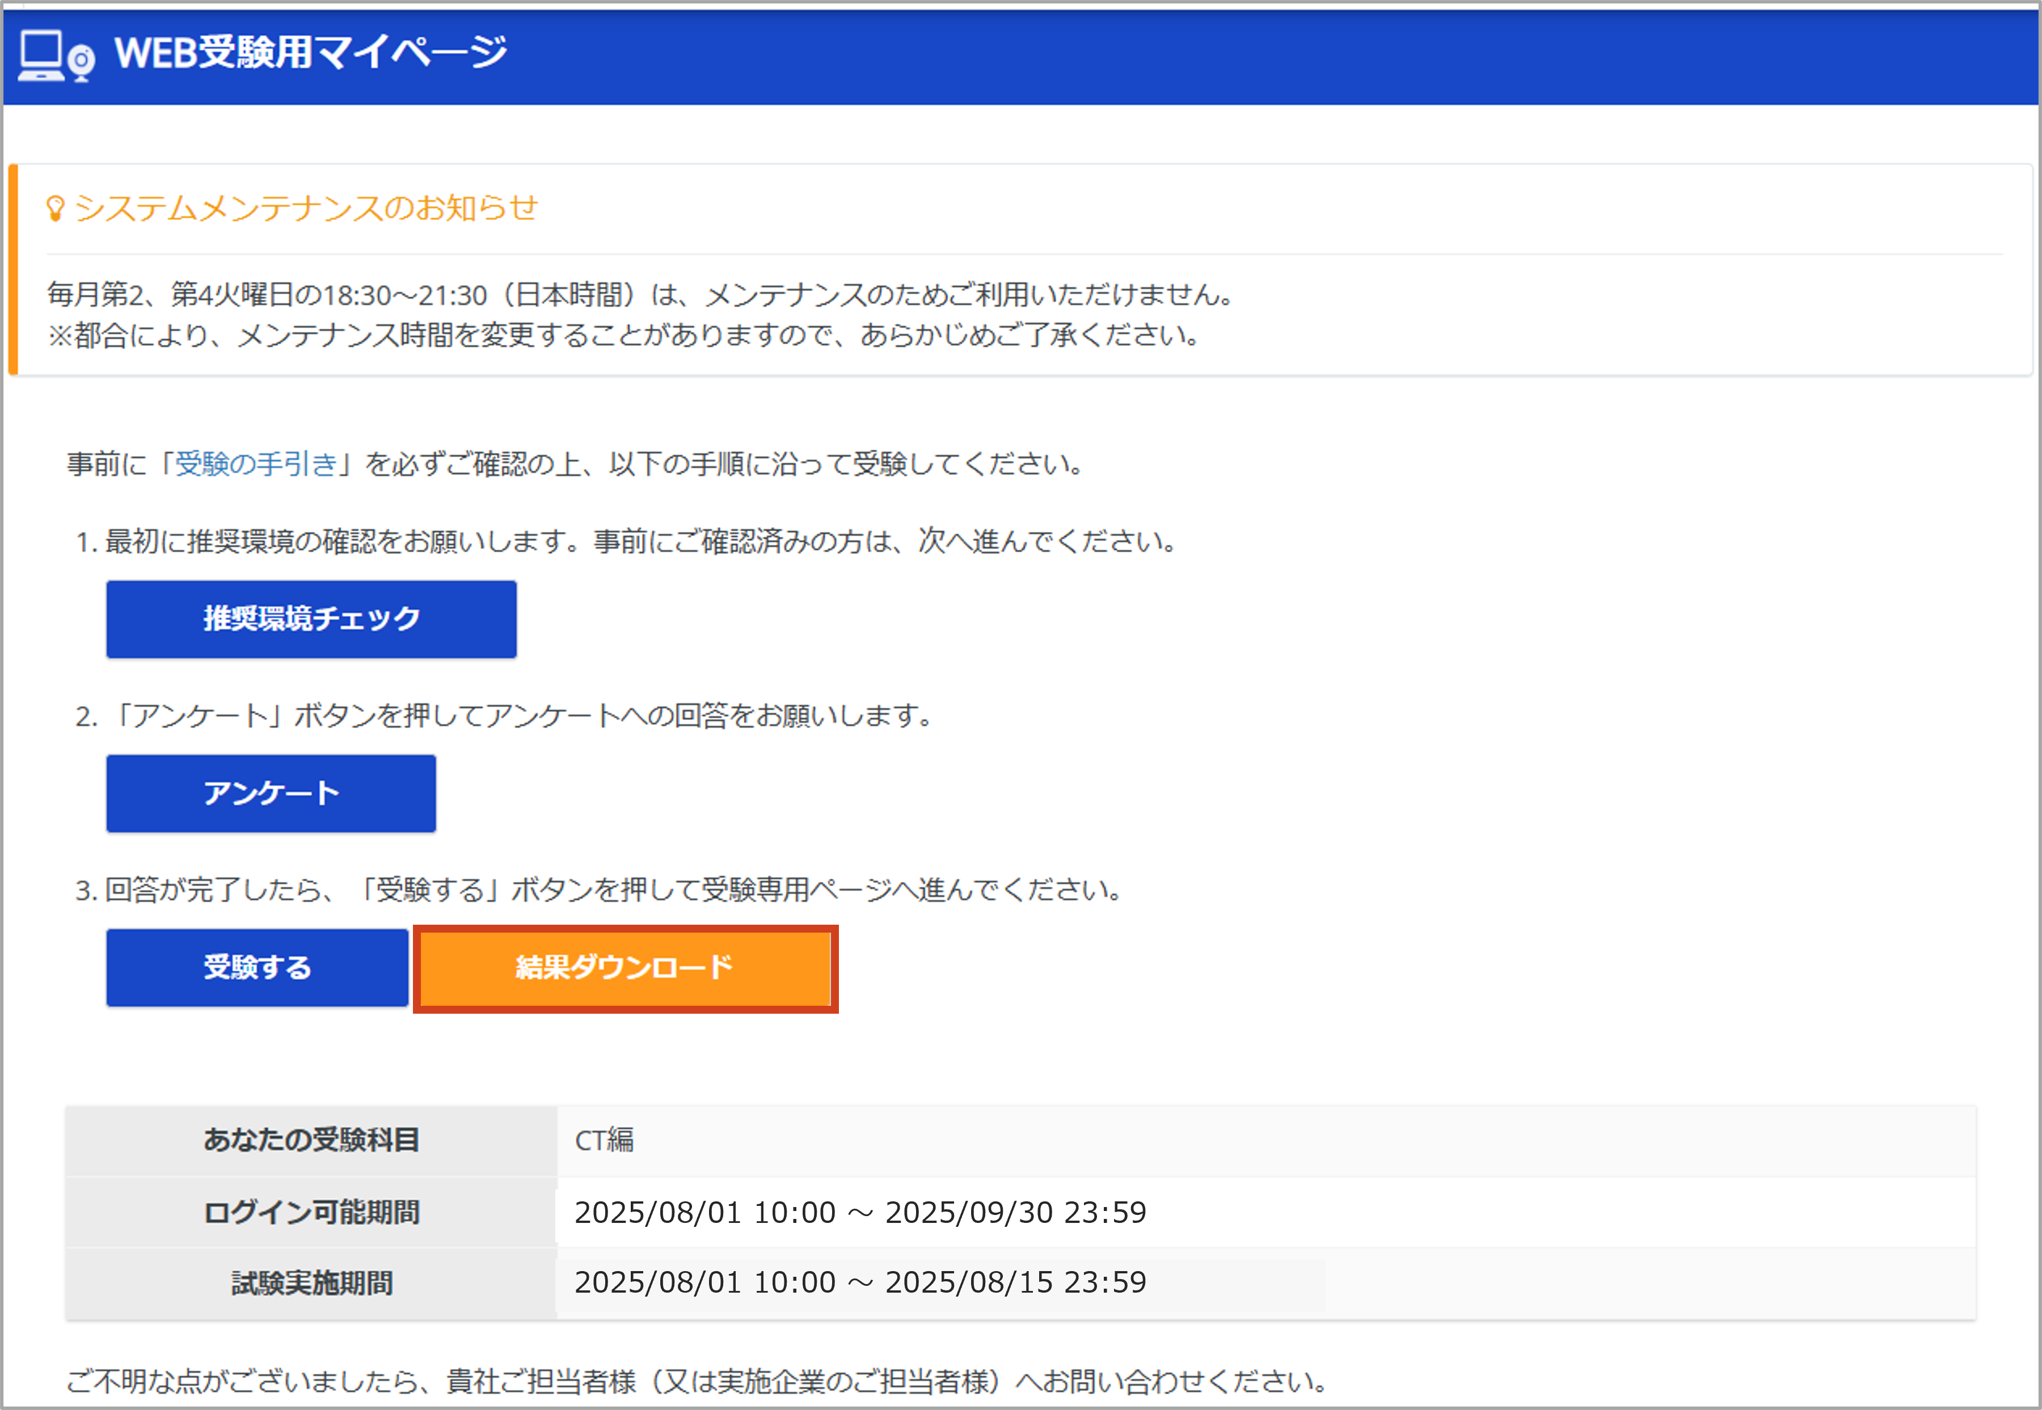Click the 推奨環境チェック button
The width and height of the screenshot is (2042, 1410).
(311, 619)
